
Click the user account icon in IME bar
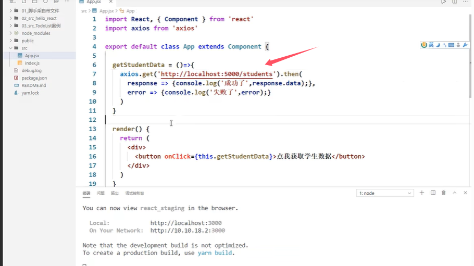point(458,45)
